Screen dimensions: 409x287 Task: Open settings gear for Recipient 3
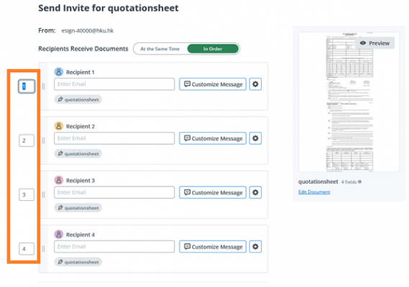255,192
